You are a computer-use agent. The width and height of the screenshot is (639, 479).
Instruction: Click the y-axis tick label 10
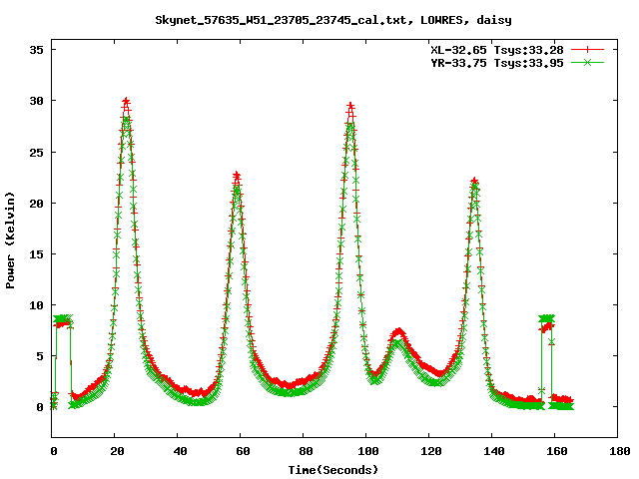click(x=36, y=305)
